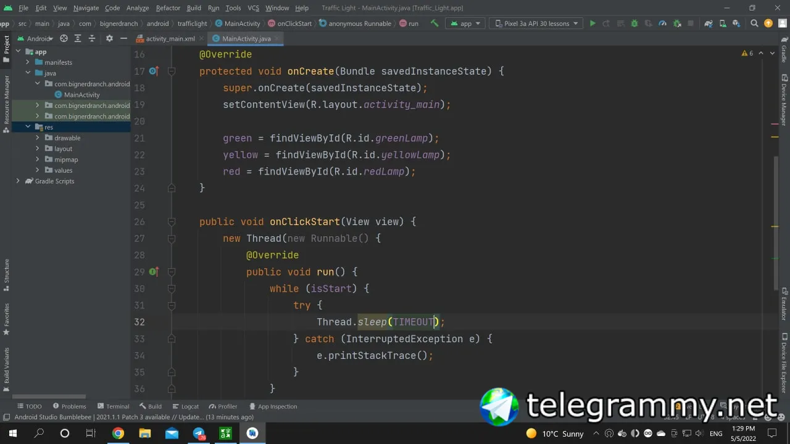Open File Explorer from the taskbar
This screenshot has width=790, height=444.
pyautogui.click(x=144, y=434)
